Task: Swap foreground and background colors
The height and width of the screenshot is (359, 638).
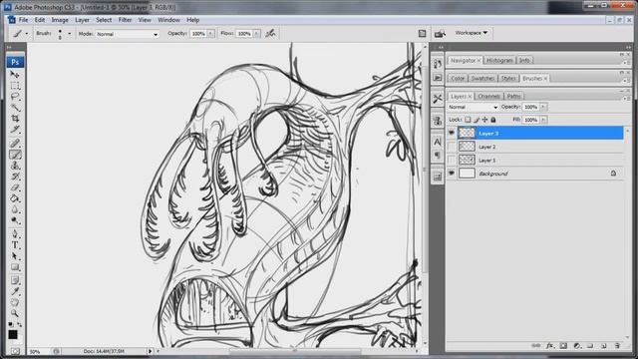Action: [x=20, y=324]
